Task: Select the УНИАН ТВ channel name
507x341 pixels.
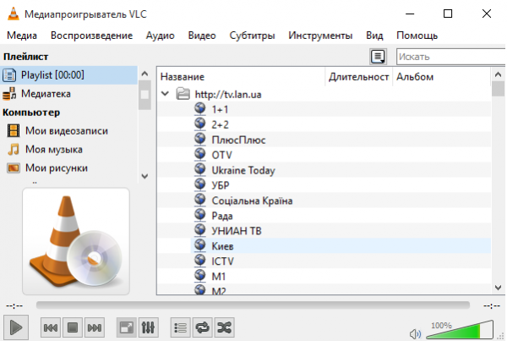Action: (237, 231)
